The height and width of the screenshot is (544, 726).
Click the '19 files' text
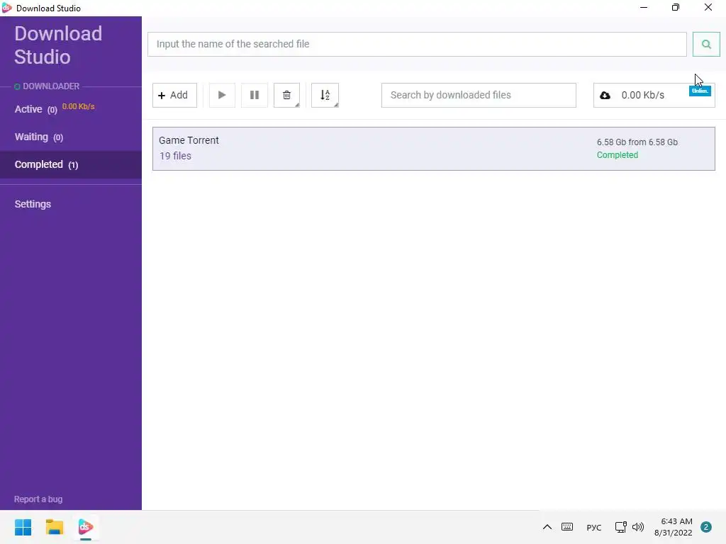tap(176, 156)
